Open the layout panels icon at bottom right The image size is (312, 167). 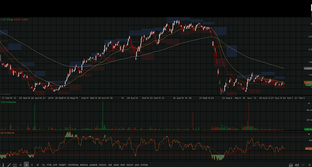297,165
